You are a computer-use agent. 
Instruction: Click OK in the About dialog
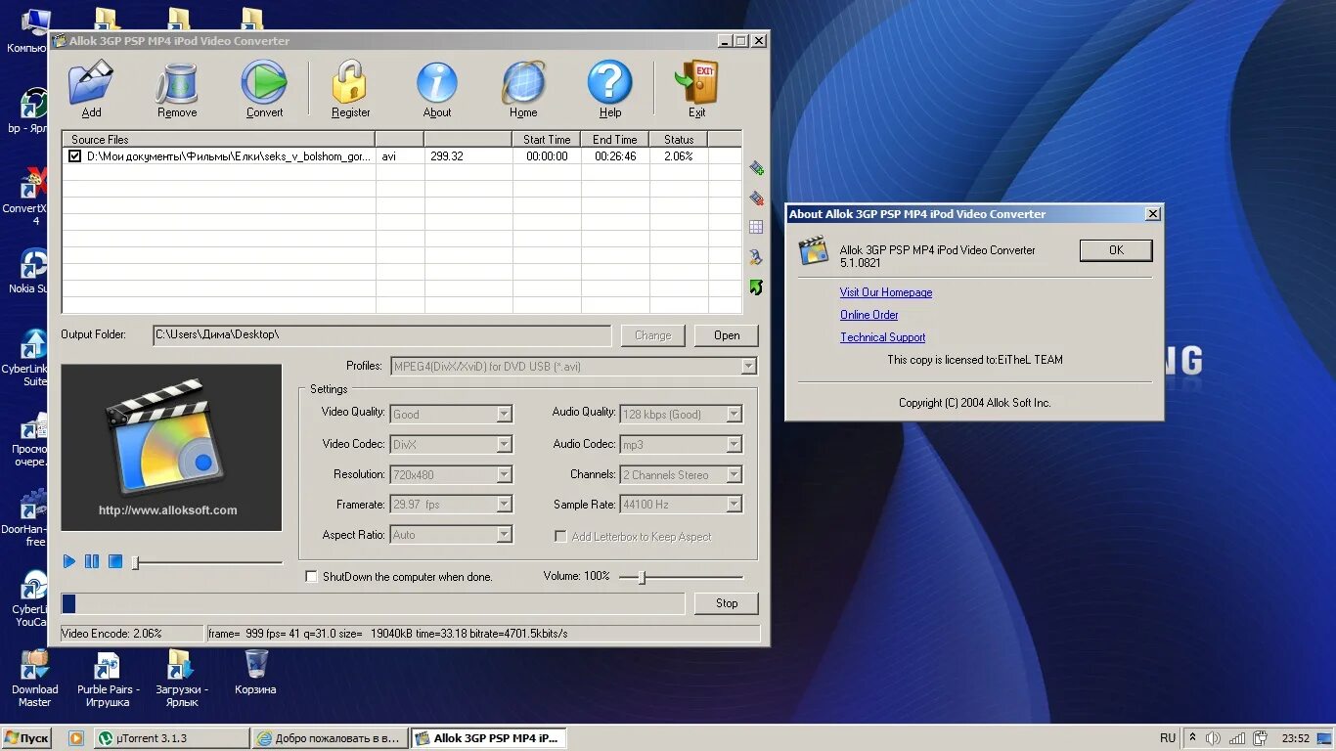point(1116,250)
